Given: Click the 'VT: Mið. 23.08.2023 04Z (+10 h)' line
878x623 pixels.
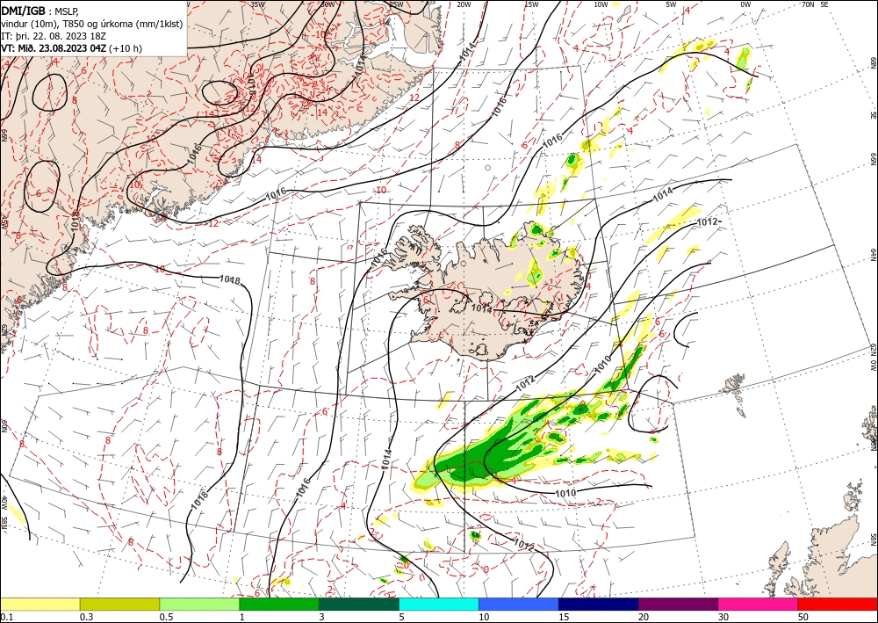Looking at the screenshot, I should 72,48.
